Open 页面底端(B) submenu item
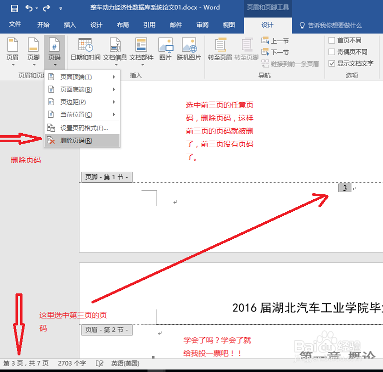The height and width of the screenshot is (372, 383). point(82,90)
